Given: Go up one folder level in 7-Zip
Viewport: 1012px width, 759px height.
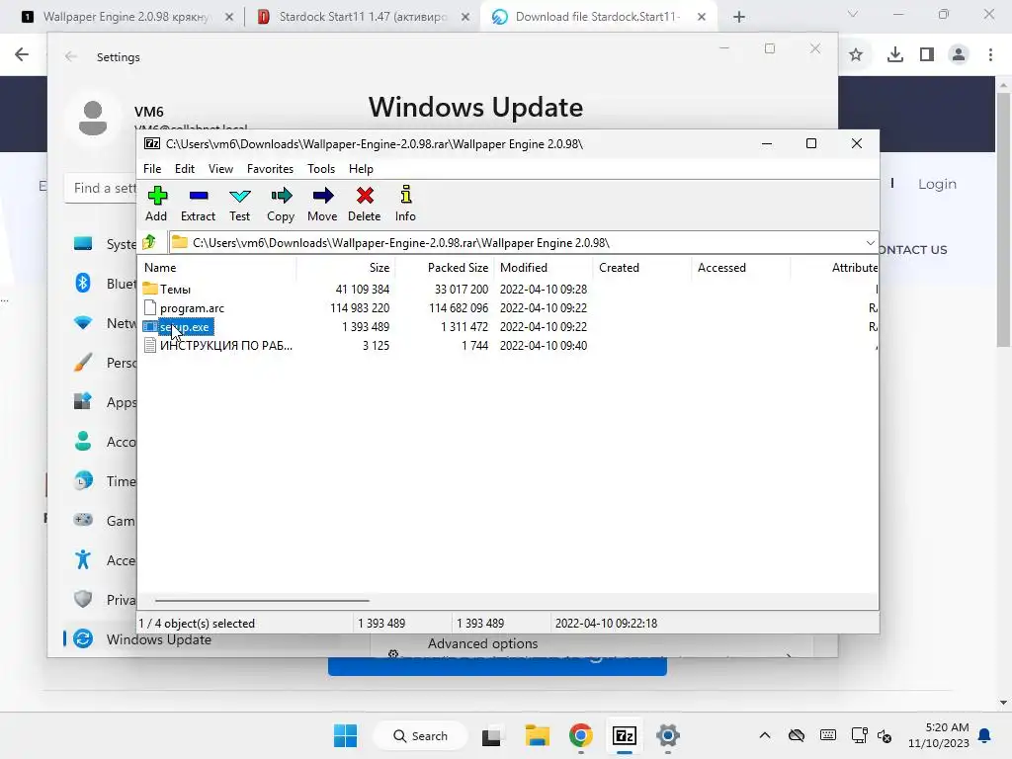Looking at the screenshot, I should (150, 243).
